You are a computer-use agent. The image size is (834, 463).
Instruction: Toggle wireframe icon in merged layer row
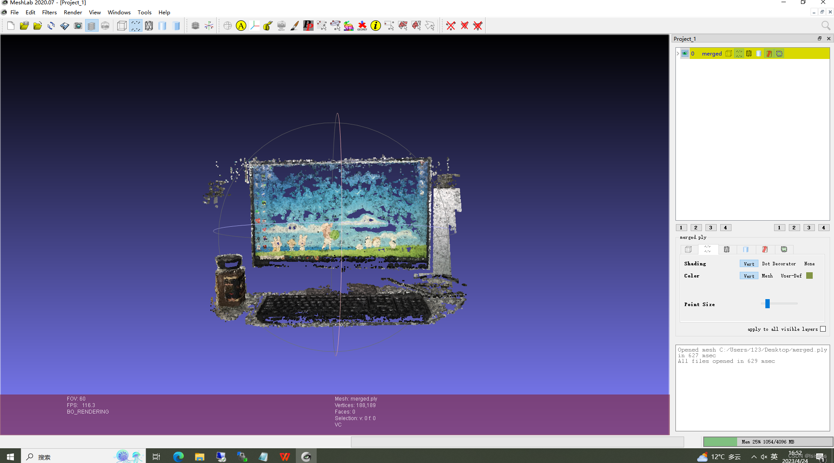[x=749, y=54]
